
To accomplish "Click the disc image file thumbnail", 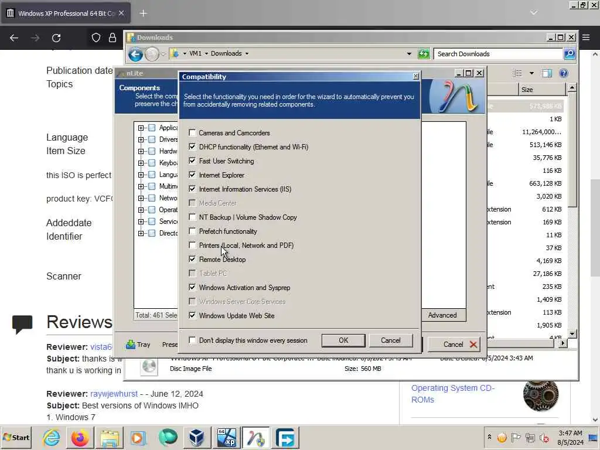I will pyautogui.click(x=149, y=367).
